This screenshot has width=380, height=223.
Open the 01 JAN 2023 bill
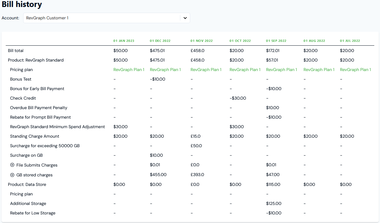[x=123, y=41]
